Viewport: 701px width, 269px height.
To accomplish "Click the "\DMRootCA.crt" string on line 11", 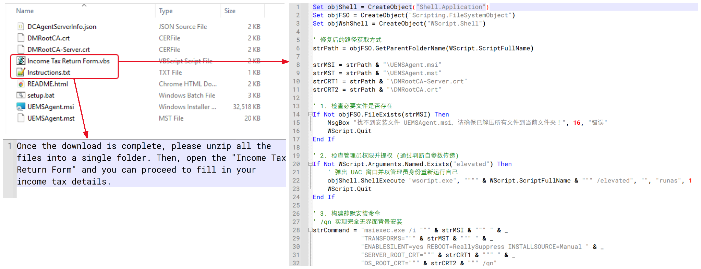I will [x=414, y=90].
